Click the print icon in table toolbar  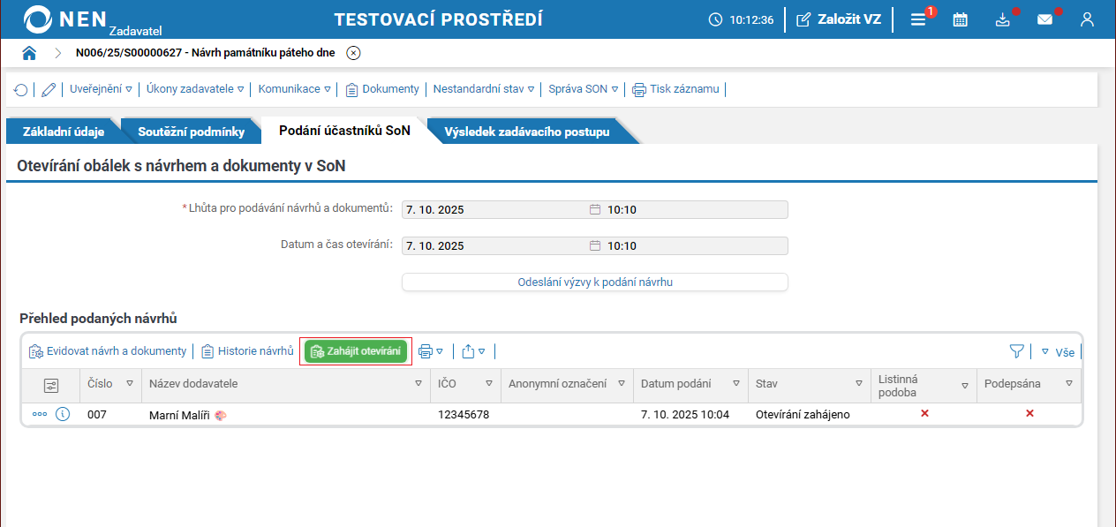tap(426, 351)
